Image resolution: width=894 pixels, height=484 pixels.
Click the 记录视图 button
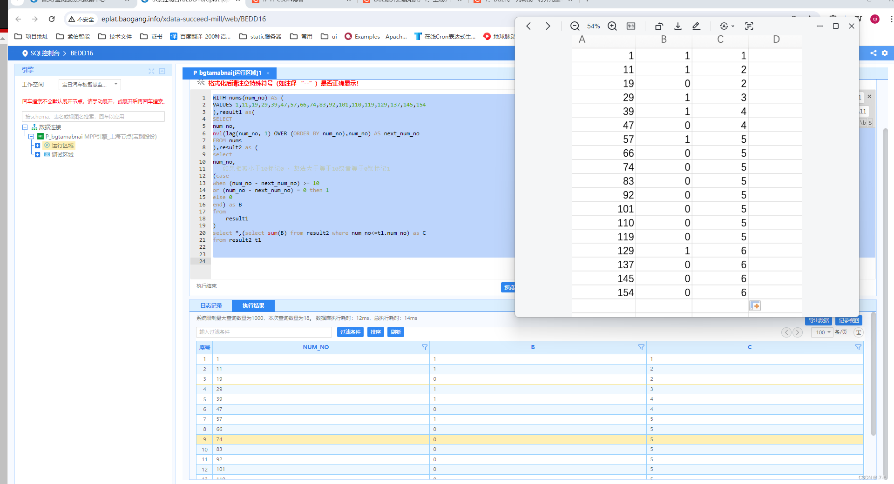[x=849, y=320]
